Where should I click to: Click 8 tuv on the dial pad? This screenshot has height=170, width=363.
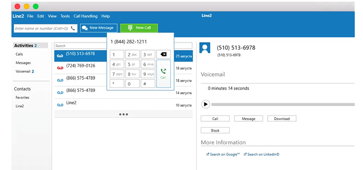point(132,74)
